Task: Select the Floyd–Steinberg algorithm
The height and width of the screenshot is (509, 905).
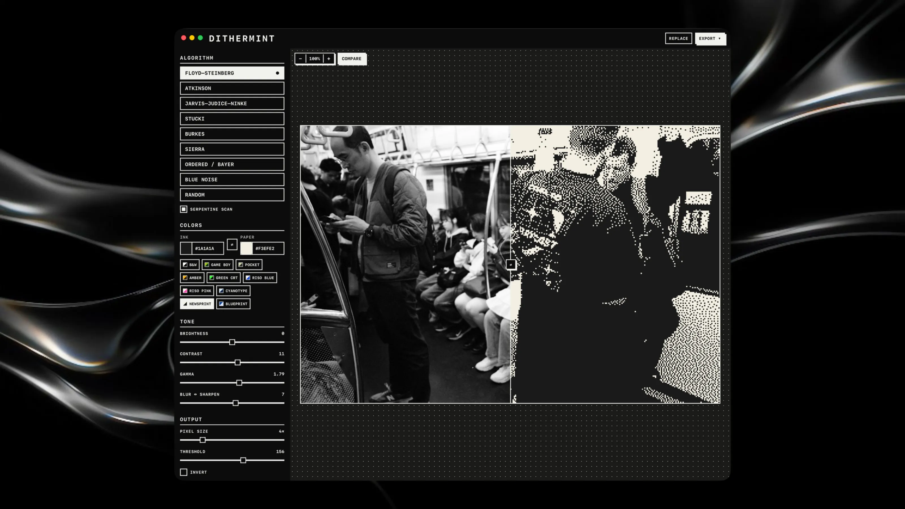Action: pyautogui.click(x=232, y=73)
